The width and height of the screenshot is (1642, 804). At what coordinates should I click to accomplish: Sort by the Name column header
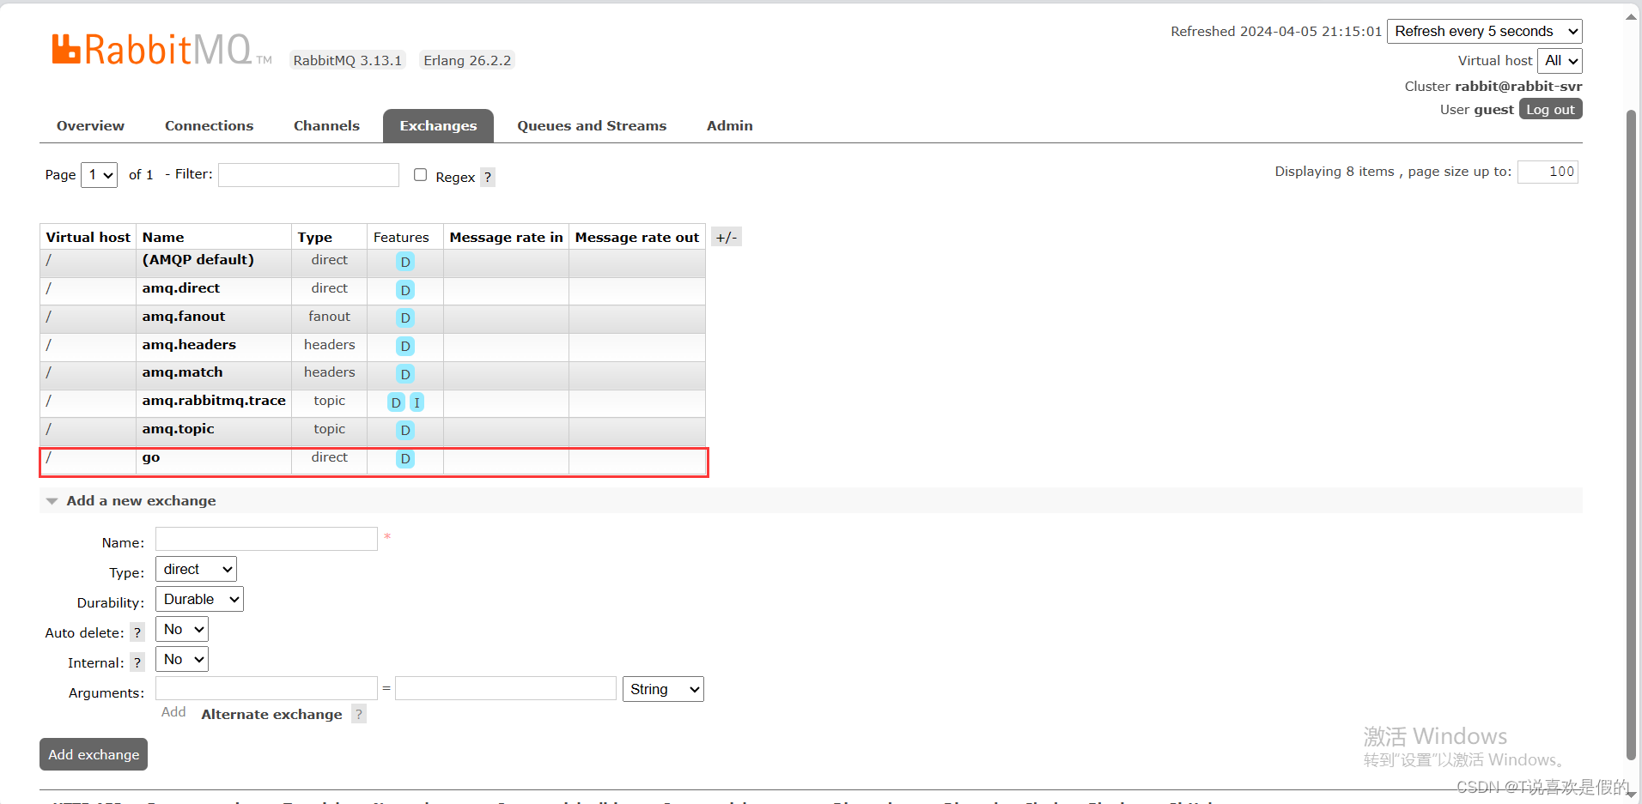(x=163, y=238)
